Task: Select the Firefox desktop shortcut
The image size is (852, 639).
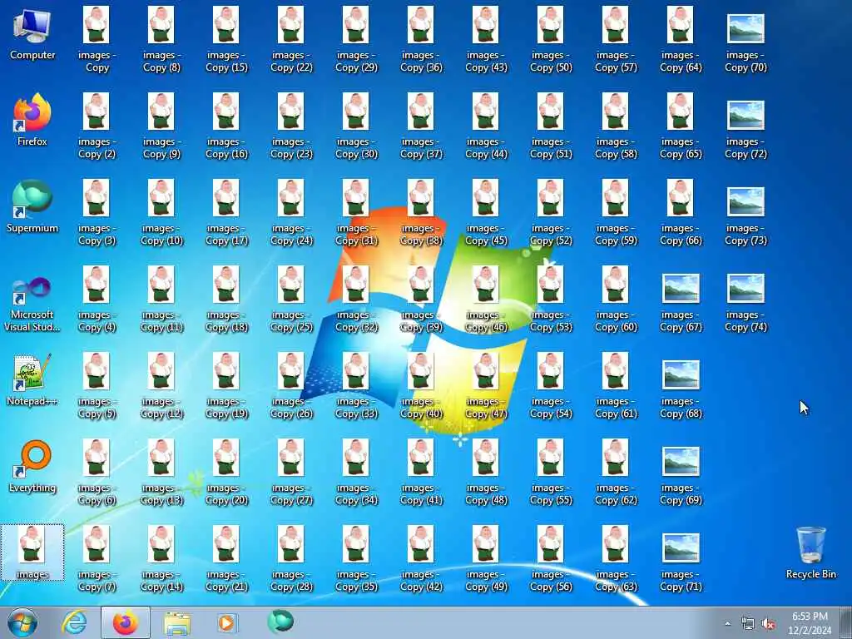Action: tap(32, 121)
